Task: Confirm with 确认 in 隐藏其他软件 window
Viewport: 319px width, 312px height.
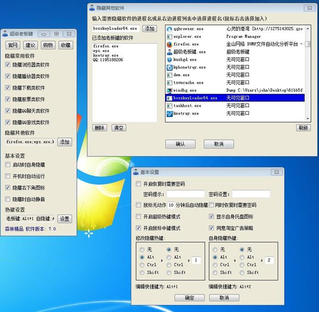Action: click(x=180, y=144)
